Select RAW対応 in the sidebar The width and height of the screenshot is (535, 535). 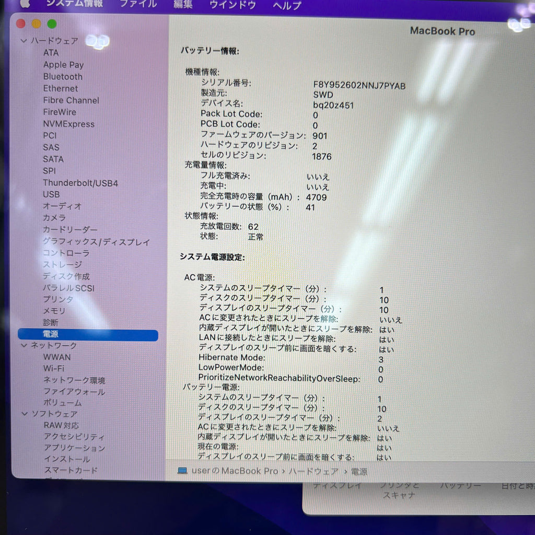(x=62, y=425)
